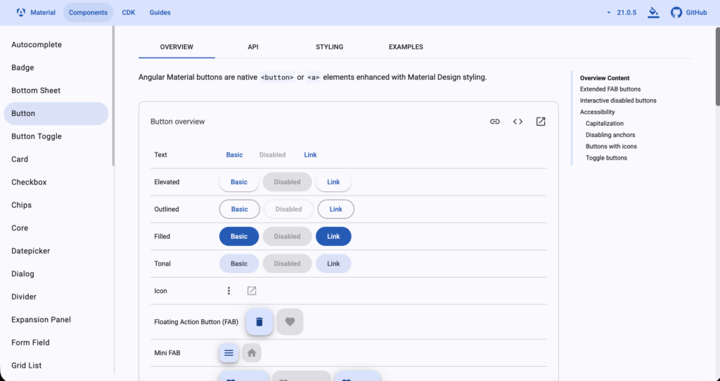
Task: Show source code with the view code icon
Action: pos(517,122)
